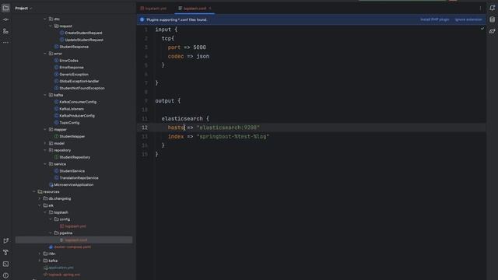Expand the model package

point(45,143)
